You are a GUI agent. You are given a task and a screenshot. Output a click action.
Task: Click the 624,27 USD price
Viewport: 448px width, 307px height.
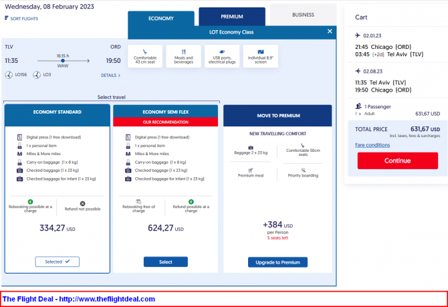tap(166, 228)
